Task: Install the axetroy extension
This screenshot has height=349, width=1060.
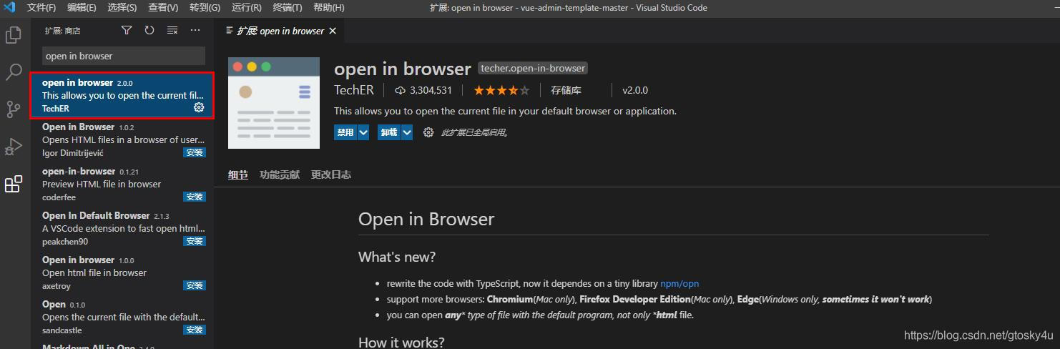Action: pyautogui.click(x=195, y=285)
